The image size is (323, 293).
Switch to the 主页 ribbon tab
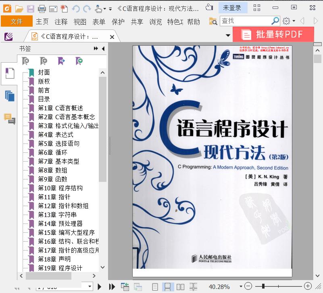(x=42, y=21)
